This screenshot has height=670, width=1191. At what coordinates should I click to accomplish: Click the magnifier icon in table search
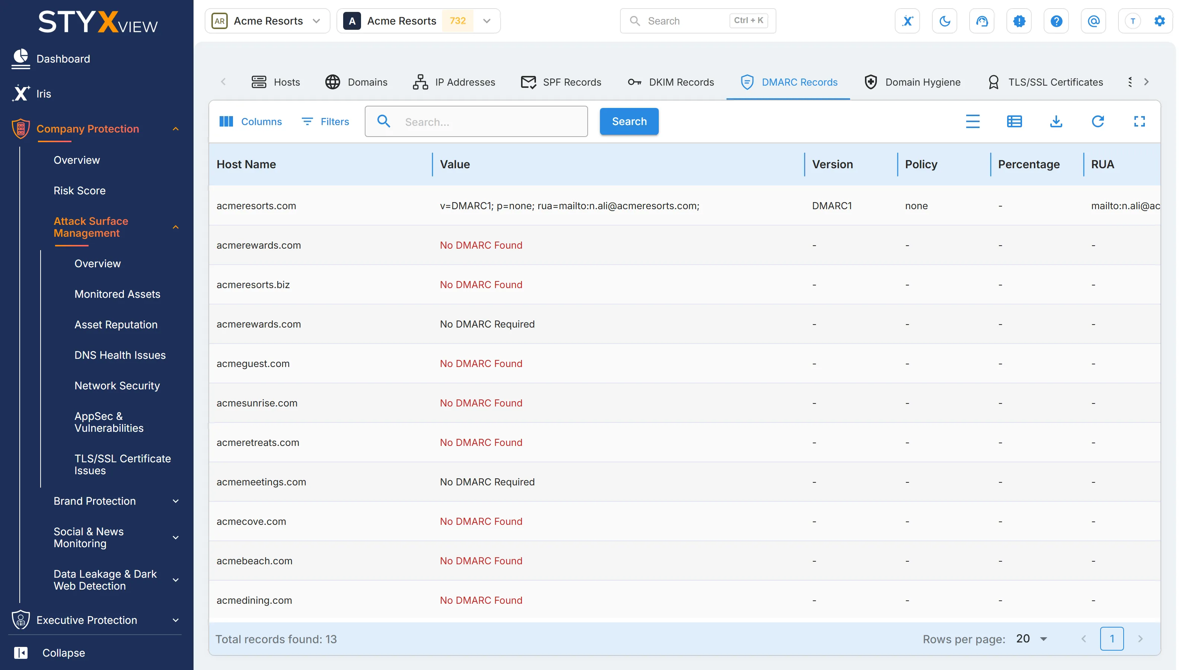383,122
